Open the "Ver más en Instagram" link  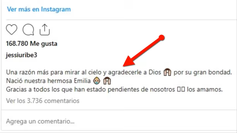[x=39, y=9]
